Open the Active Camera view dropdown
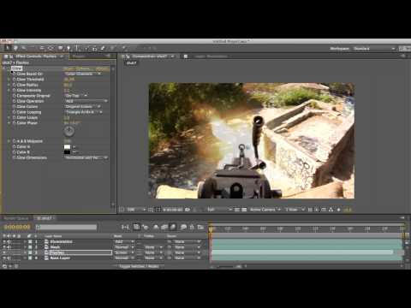Viewport: 411px width, 308px height. click(265, 210)
